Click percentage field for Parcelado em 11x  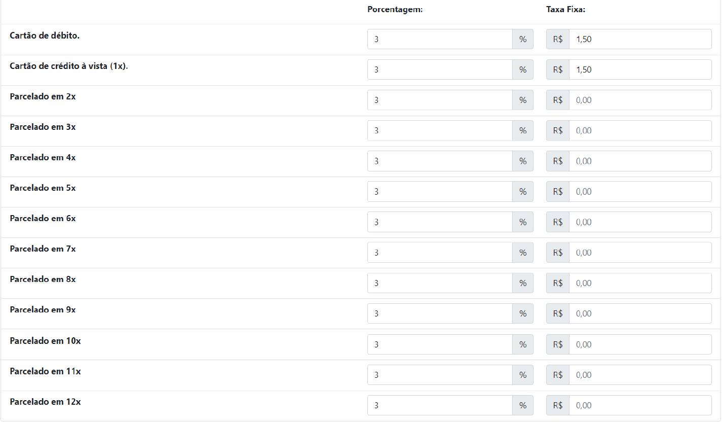point(440,375)
